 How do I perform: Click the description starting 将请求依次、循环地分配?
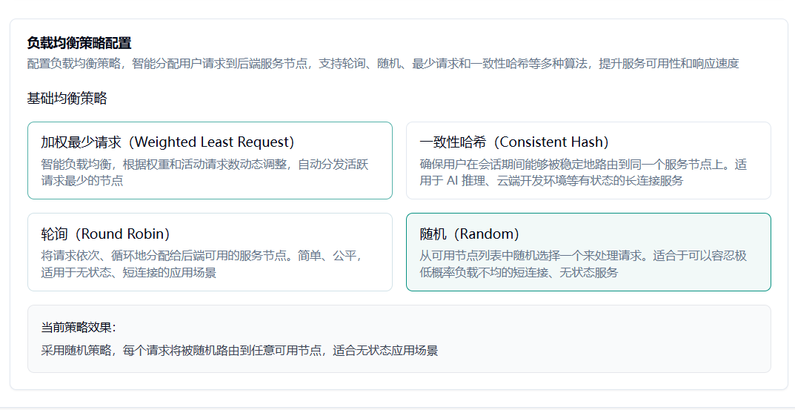202,256
